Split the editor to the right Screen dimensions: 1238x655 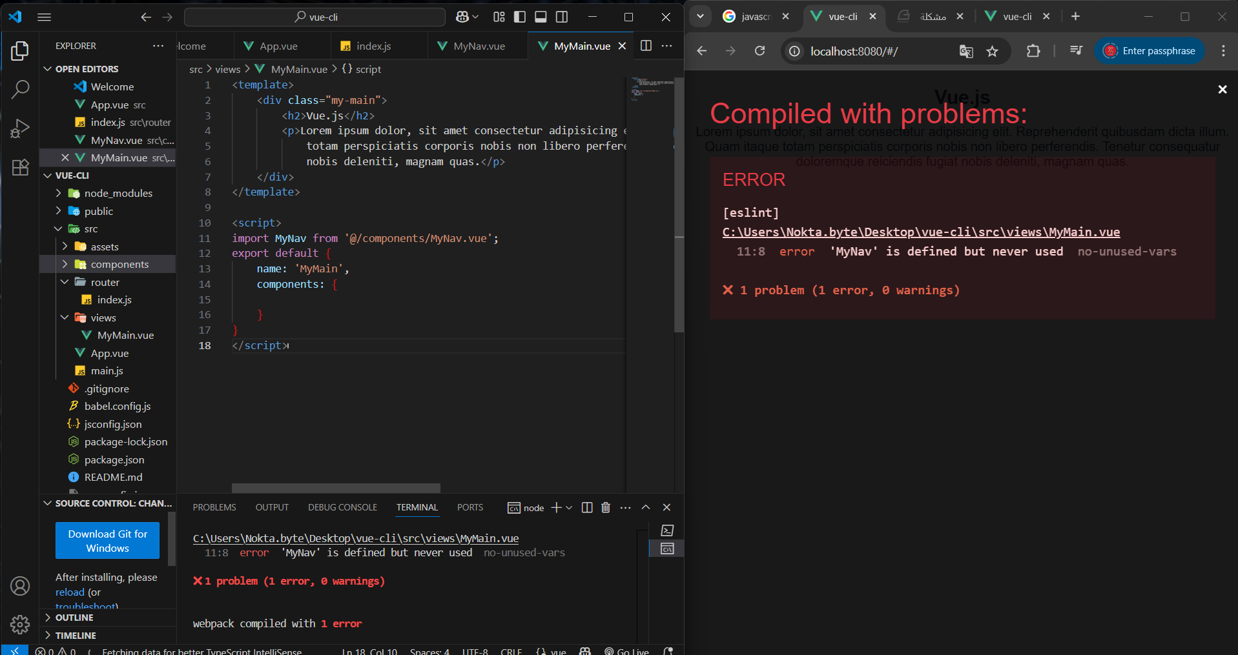(646, 46)
